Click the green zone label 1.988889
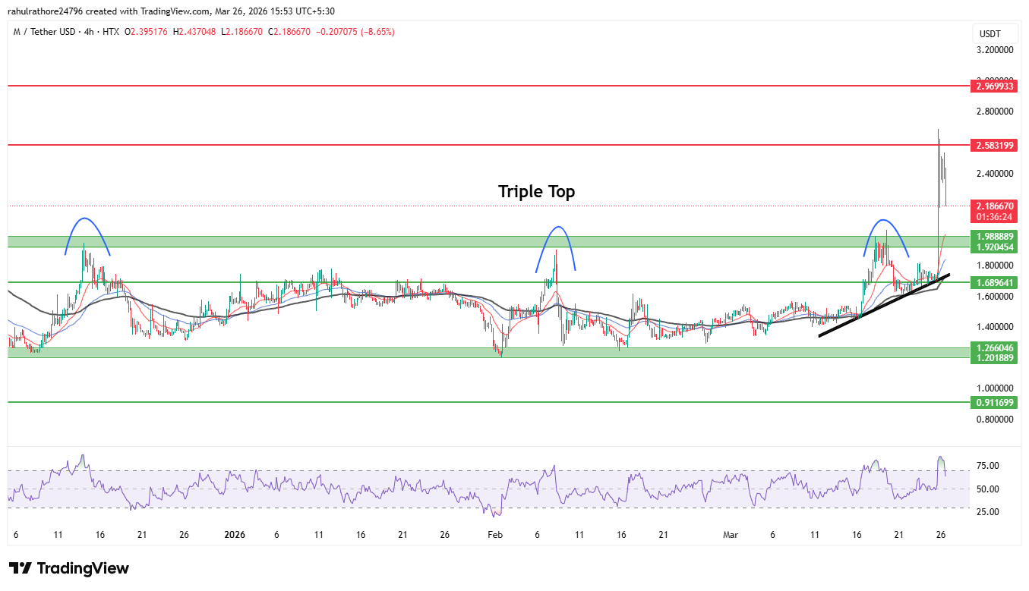The image size is (1029, 591). pos(994,237)
